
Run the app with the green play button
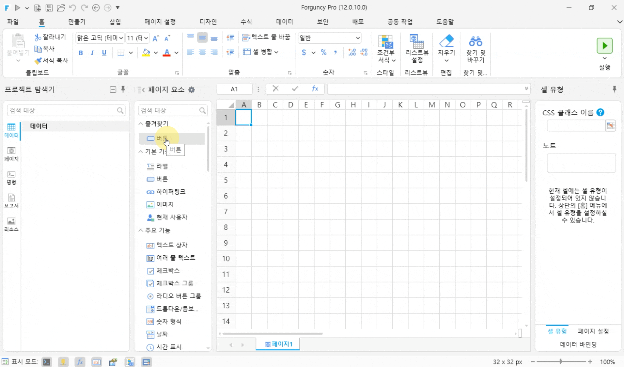click(x=604, y=46)
